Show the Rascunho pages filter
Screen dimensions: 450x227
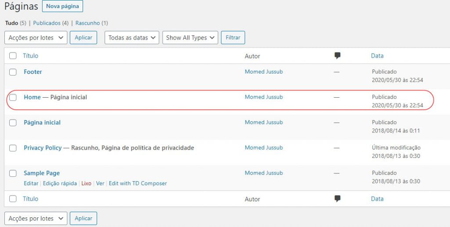(87, 23)
